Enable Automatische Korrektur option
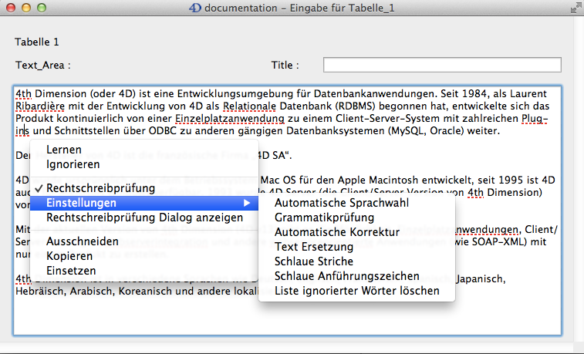Viewport: 584px width, 354px height. pos(337,232)
